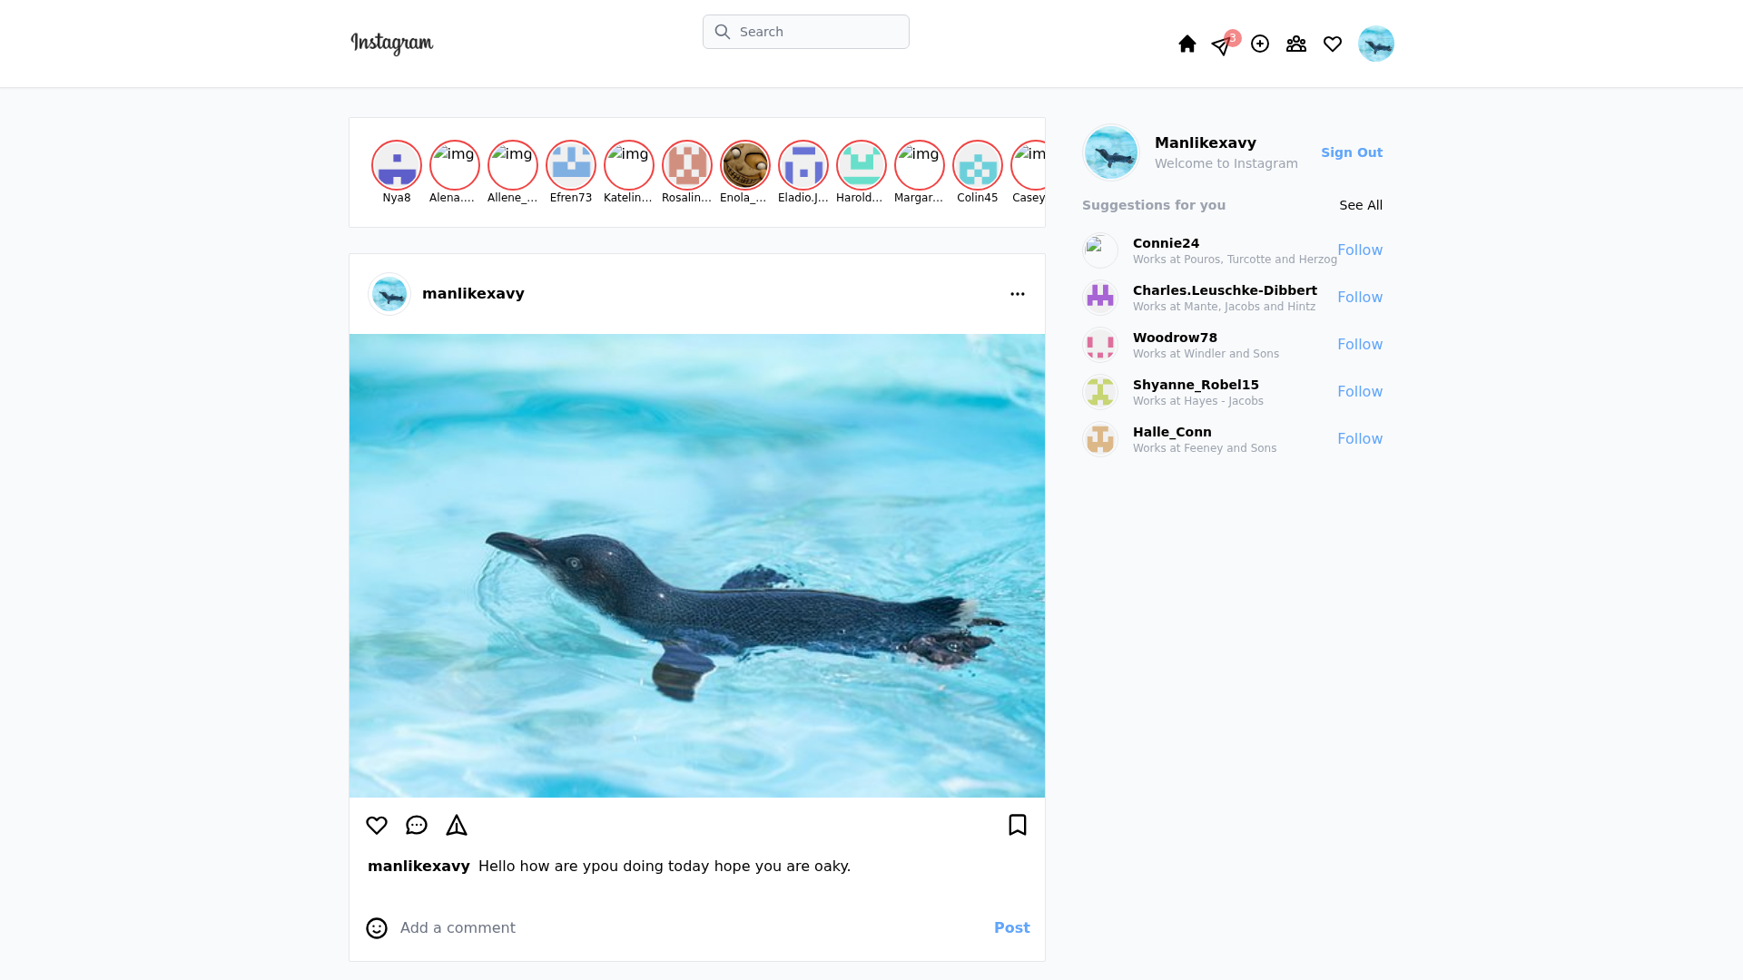Open Enola's story thumbnail
Screen dimensions: 1743x980
745,165
